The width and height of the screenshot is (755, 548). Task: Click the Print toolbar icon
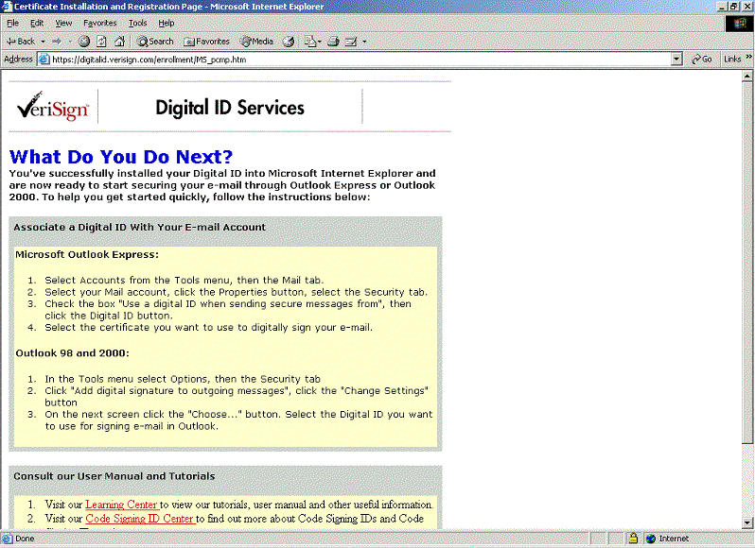(333, 42)
